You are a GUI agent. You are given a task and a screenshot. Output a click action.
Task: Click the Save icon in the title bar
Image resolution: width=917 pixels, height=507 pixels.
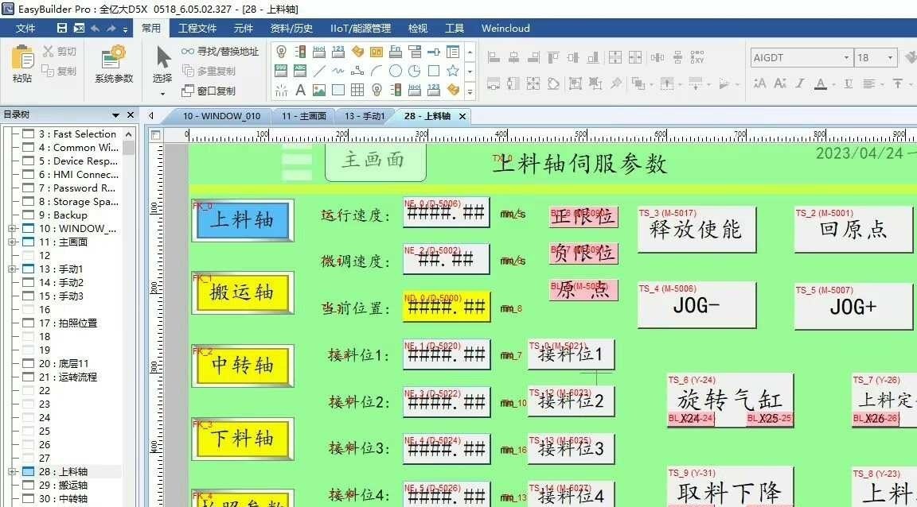(62, 28)
